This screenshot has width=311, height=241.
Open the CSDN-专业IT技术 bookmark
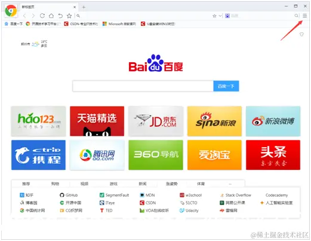(81, 24)
